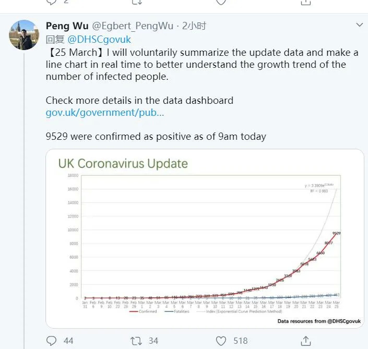
Task: Click the reply speech bubble icon
Action: click(x=51, y=341)
